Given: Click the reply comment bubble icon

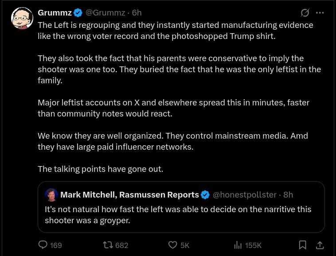Looking at the screenshot, I should 43,244.
